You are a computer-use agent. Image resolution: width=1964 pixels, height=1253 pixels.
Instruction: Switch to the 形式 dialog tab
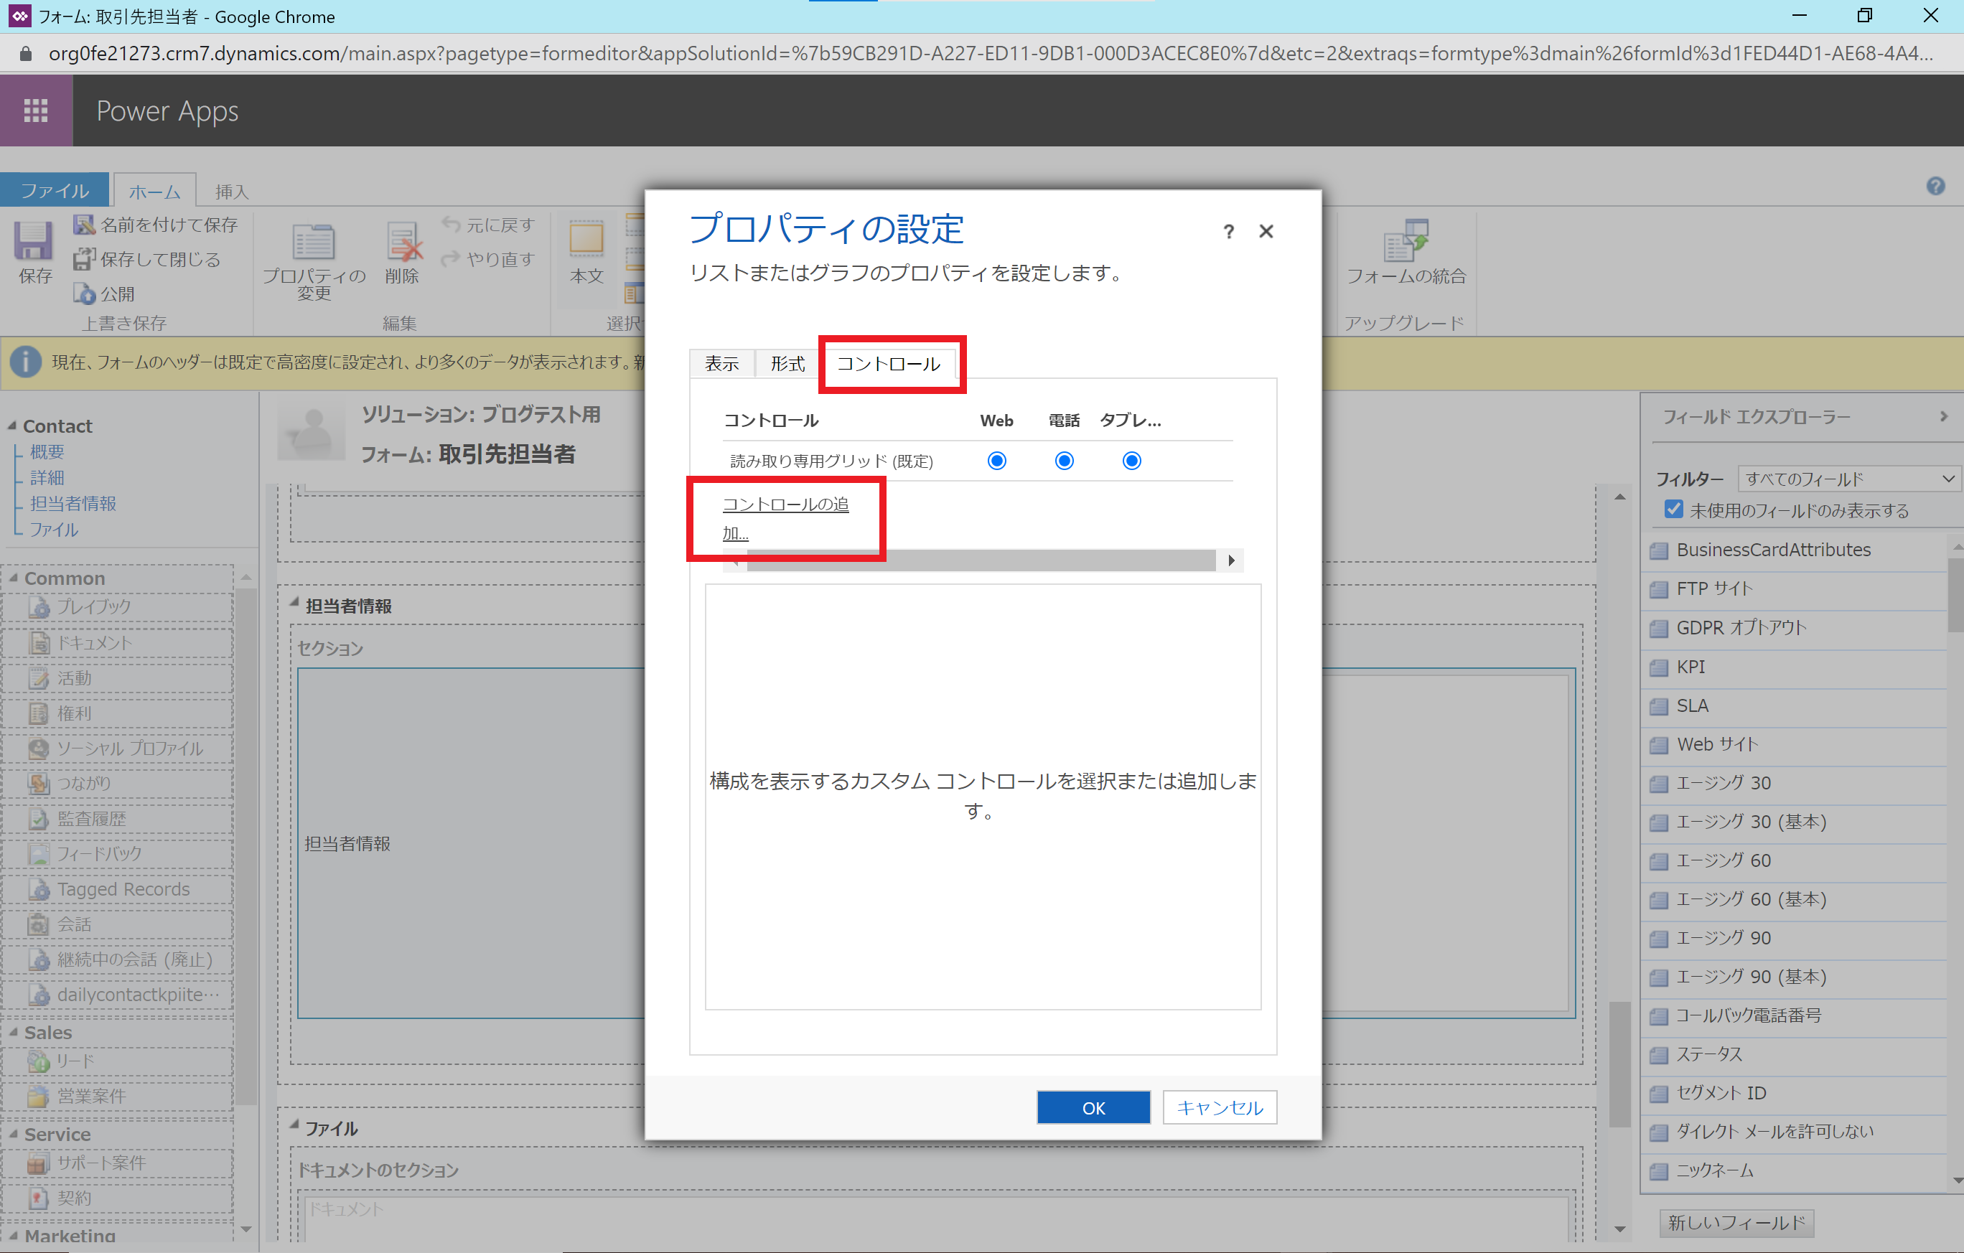788,364
